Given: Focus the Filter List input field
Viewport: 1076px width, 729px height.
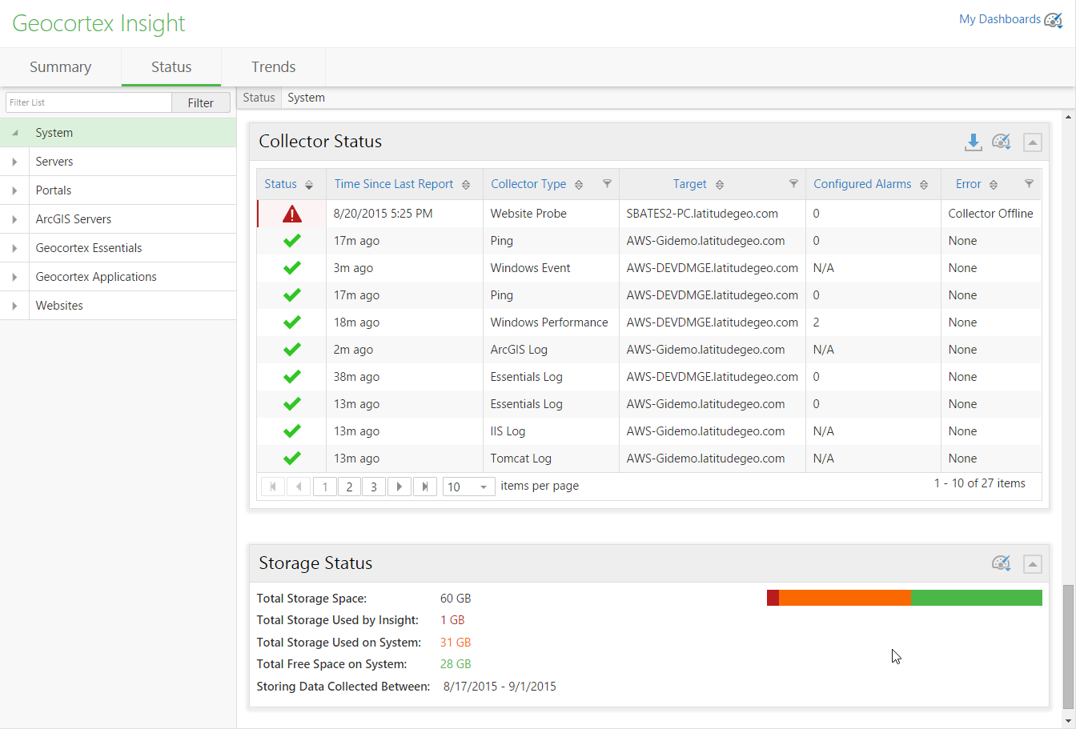Looking at the screenshot, I should (x=89, y=102).
